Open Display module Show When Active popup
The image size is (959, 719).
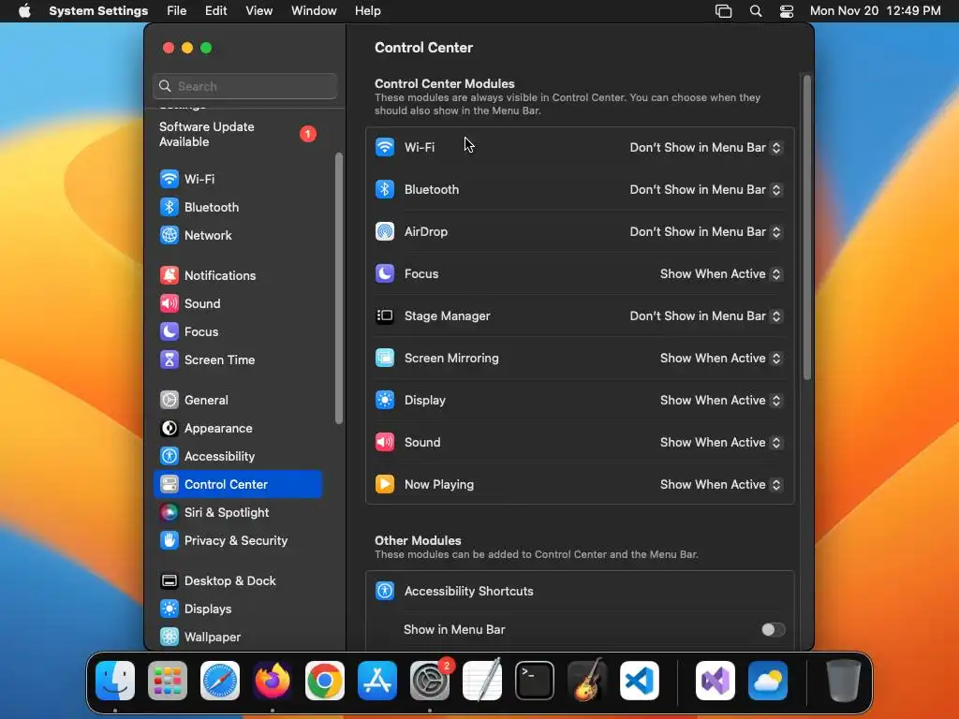tap(721, 401)
